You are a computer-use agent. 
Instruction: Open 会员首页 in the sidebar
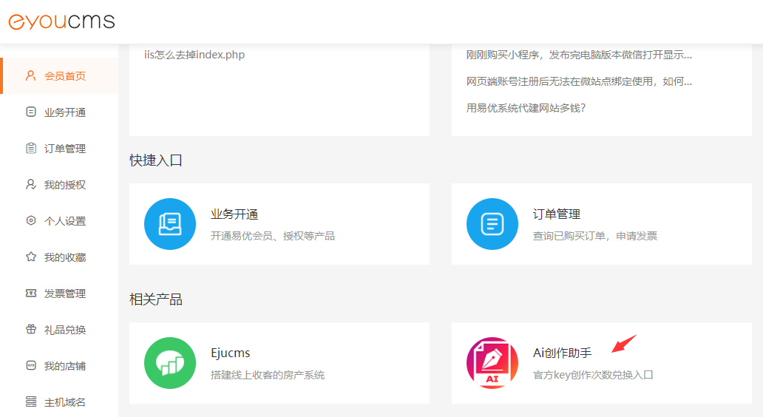pos(59,76)
